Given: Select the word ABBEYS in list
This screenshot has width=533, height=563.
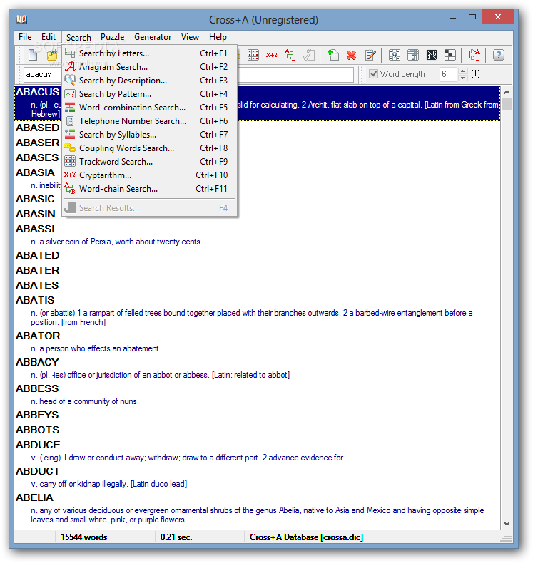Looking at the screenshot, I should (37, 415).
